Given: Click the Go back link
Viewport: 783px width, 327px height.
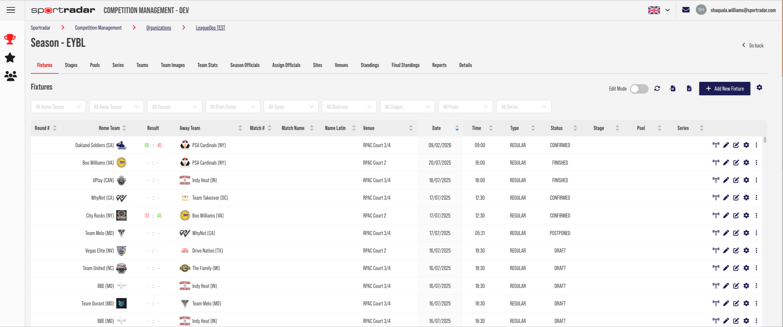Looking at the screenshot, I should pos(753,45).
